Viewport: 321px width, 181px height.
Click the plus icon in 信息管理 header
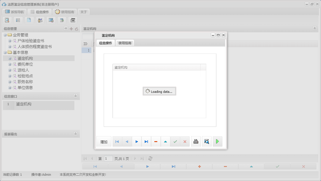(71, 29)
